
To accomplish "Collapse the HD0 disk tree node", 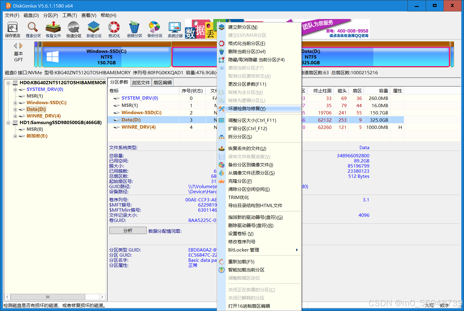I will [x=8, y=83].
